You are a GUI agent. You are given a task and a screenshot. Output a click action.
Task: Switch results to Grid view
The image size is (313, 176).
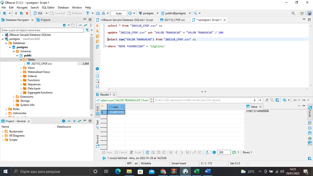point(98,111)
